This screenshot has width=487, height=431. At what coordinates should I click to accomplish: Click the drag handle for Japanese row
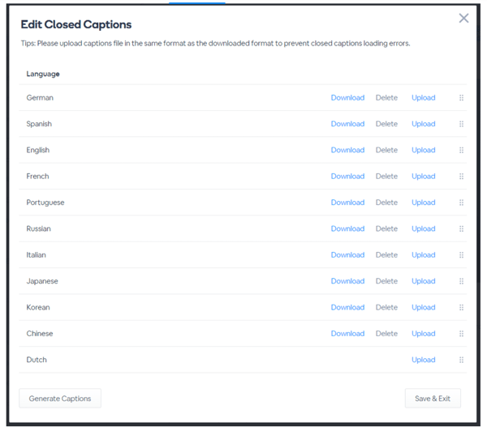coord(461,281)
